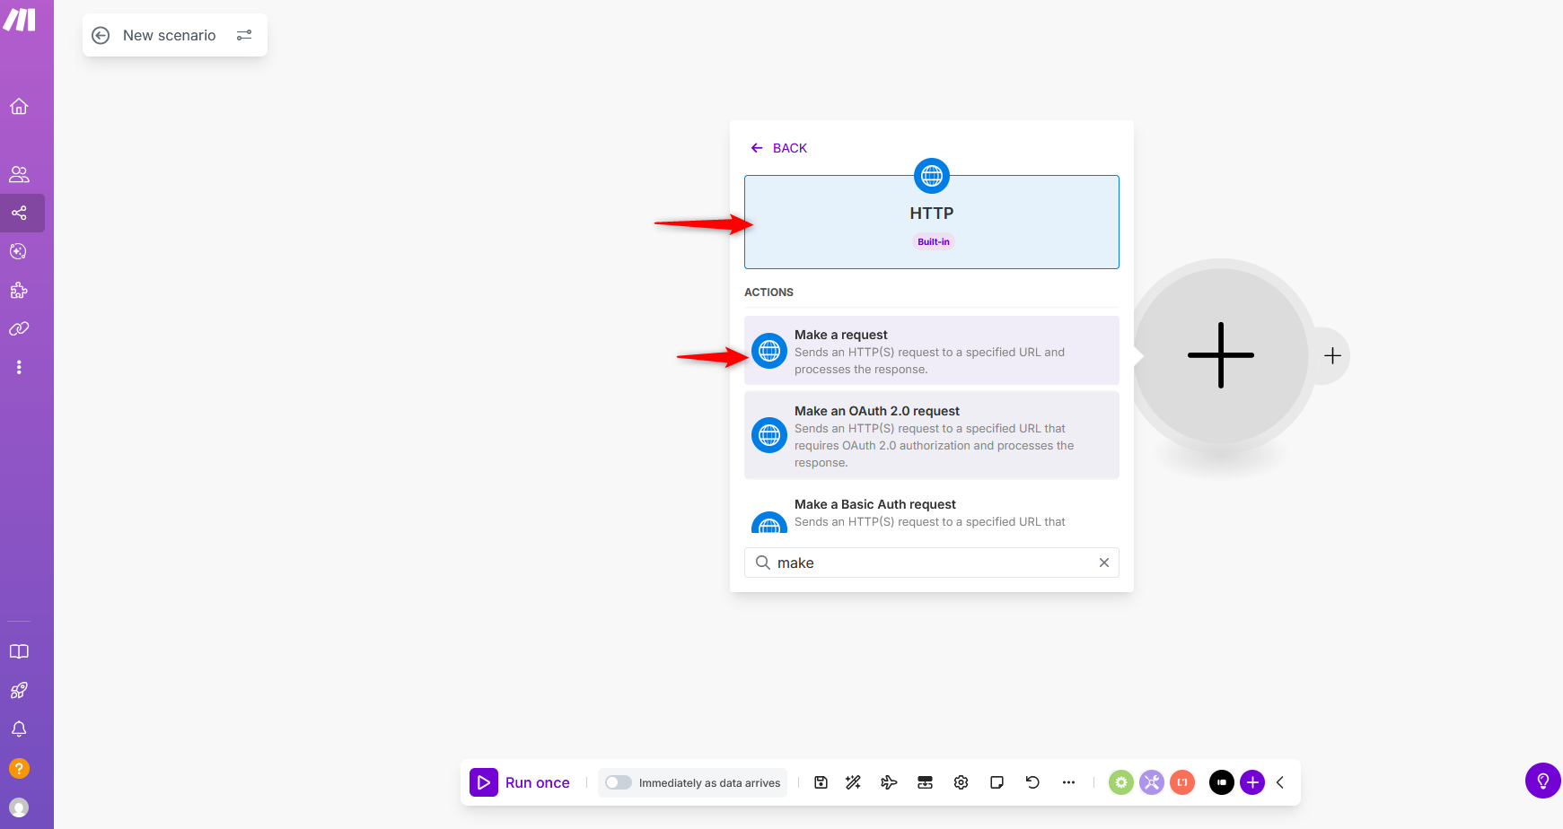Click the Run once button
1563x829 pixels.
point(521,782)
